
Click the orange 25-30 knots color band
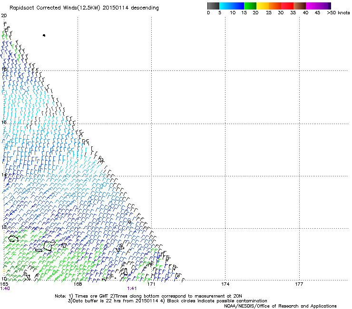click(275, 6)
